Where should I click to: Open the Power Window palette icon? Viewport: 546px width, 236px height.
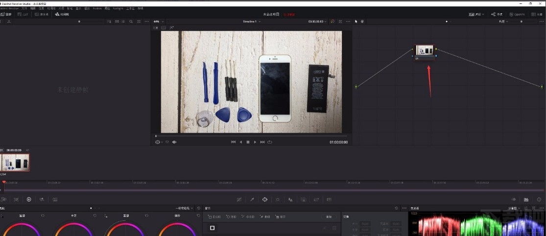pyautogui.click(x=264, y=199)
